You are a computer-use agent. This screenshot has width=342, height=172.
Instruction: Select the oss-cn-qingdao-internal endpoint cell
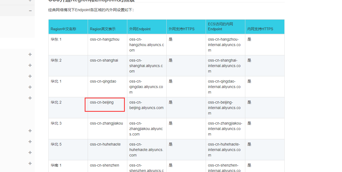[224, 87]
